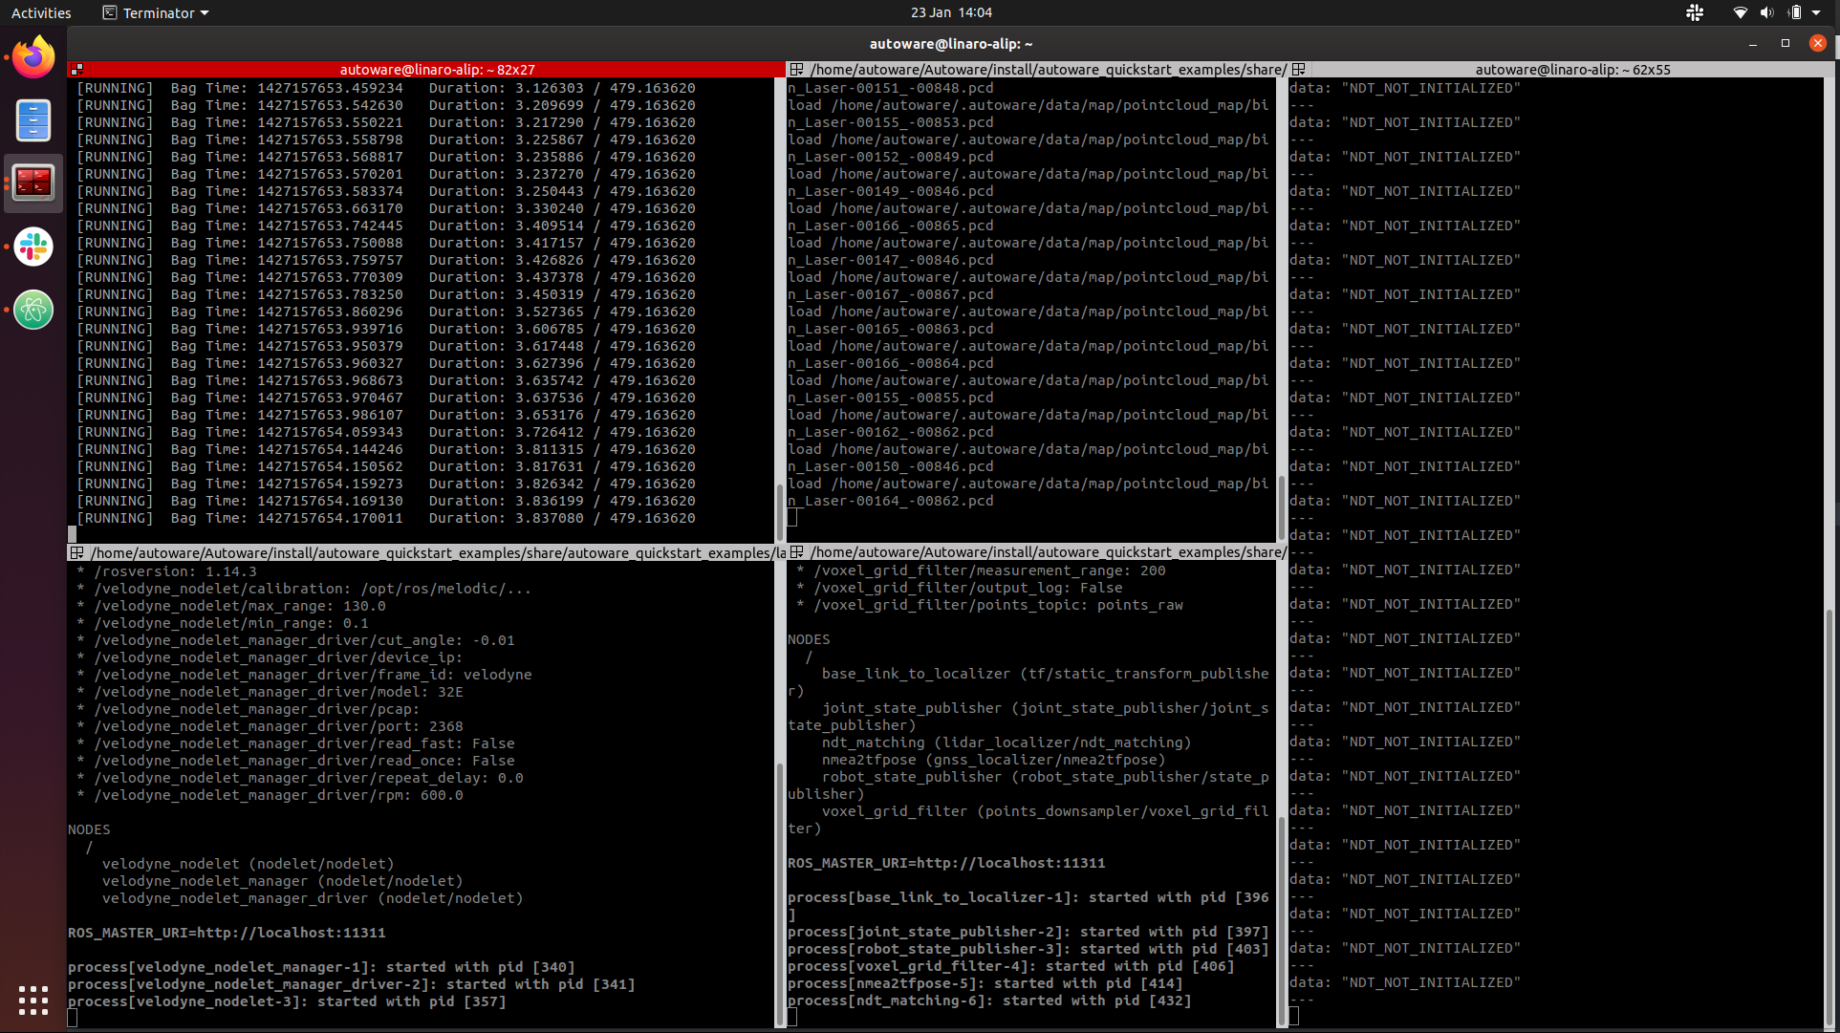Open the Files manager dock icon
Image resolution: width=1840 pixels, height=1033 pixels.
pyautogui.click(x=33, y=120)
